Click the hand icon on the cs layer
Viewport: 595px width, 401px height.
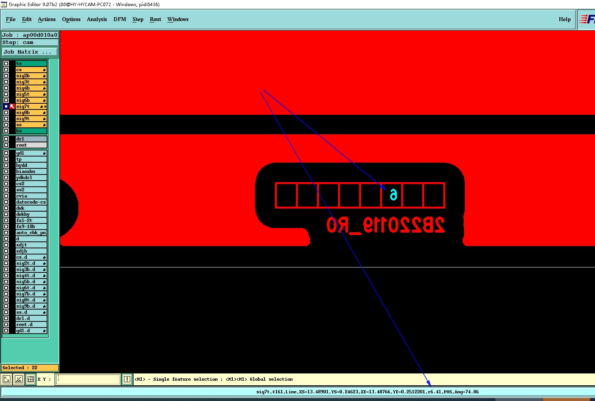[44, 70]
